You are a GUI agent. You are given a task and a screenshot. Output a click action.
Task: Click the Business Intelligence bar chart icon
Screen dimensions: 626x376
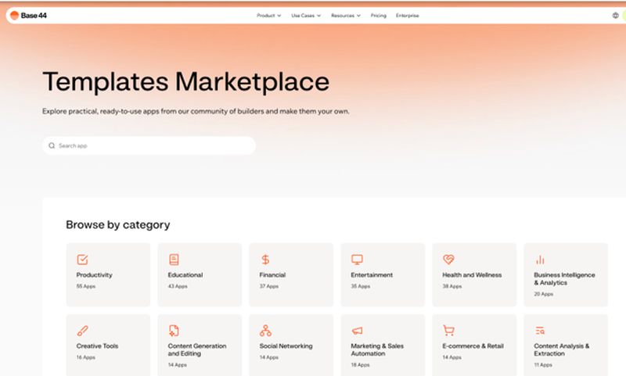pyautogui.click(x=540, y=260)
